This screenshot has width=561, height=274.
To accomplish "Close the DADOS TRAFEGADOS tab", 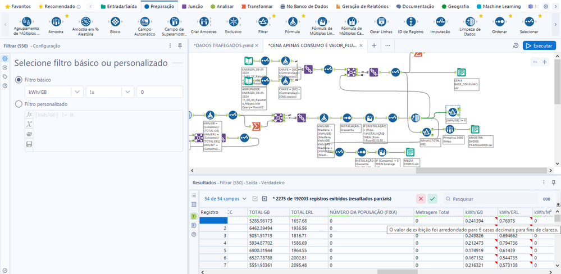I will coord(257,45).
